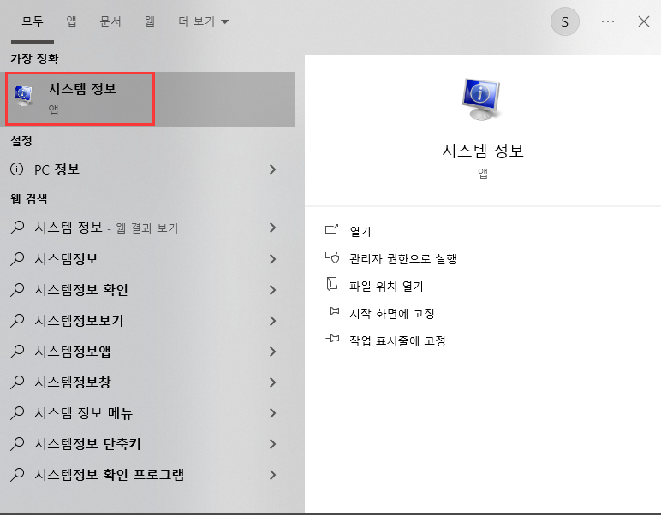Expand chevron next to 시스템정보 확인

pos(273,290)
